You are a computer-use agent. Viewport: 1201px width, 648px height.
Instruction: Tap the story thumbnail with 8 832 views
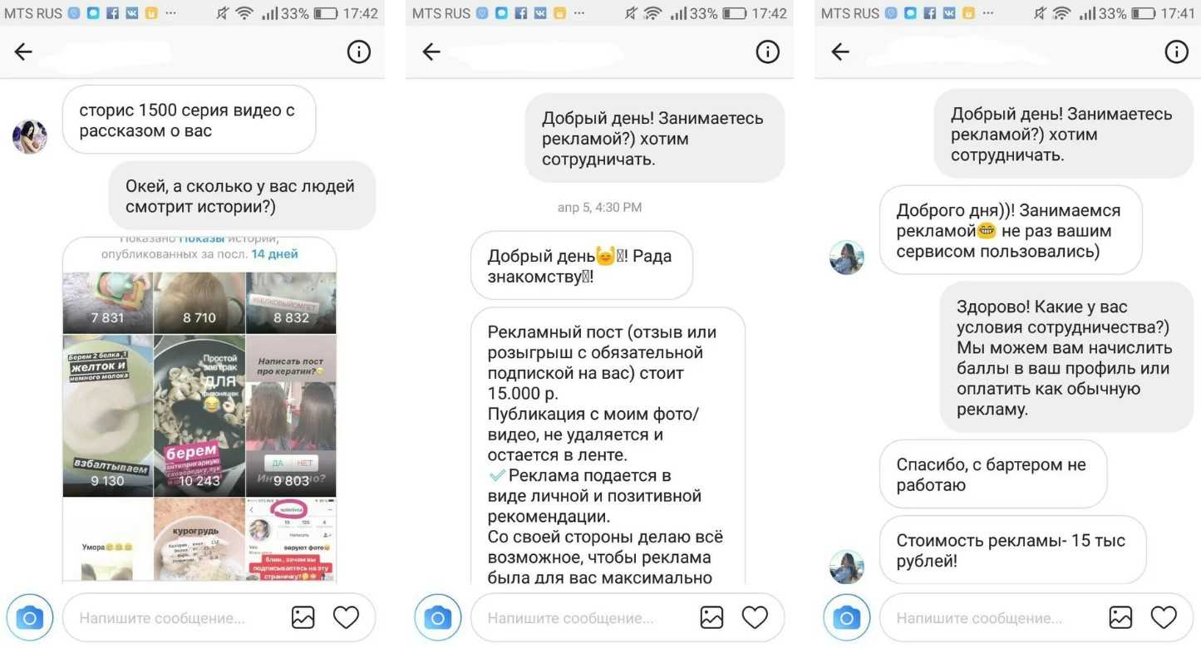click(x=292, y=302)
